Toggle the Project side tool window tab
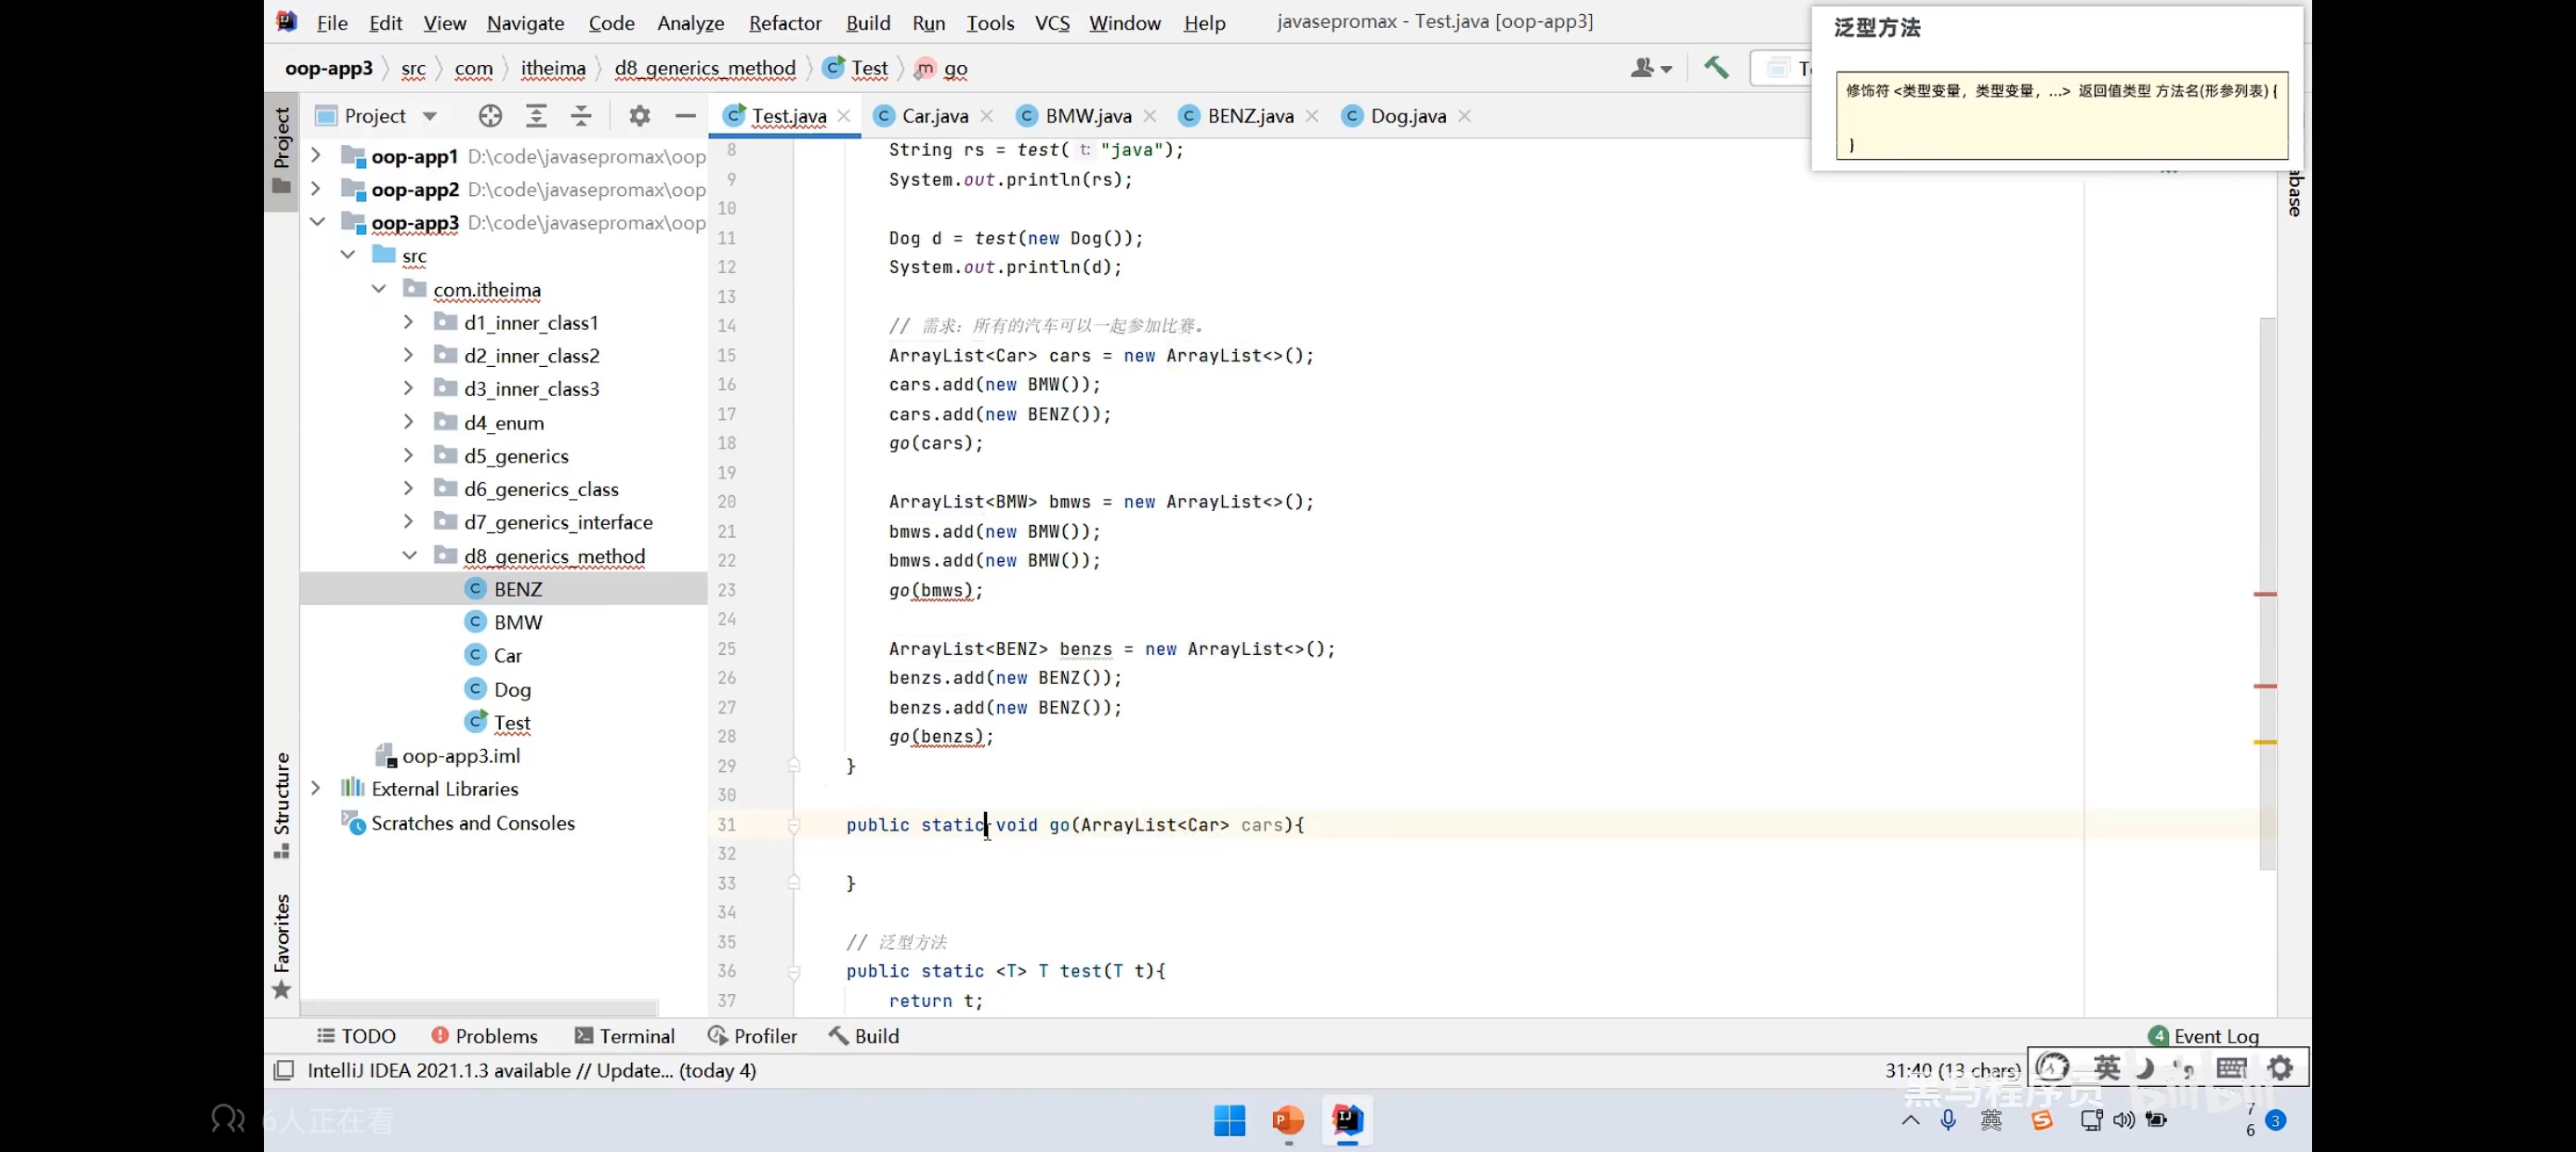2576x1152 pixels. click(x=282, y=149)
